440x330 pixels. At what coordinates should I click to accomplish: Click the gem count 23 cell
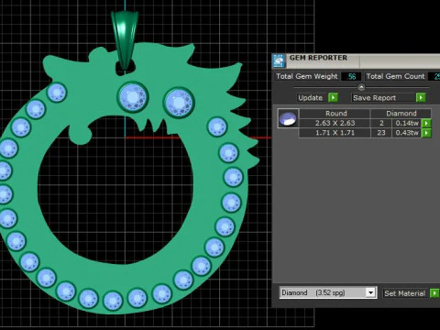(381, 133)
